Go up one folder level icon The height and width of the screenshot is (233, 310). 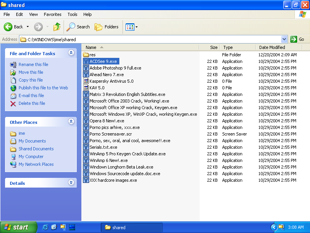(57, 27)
